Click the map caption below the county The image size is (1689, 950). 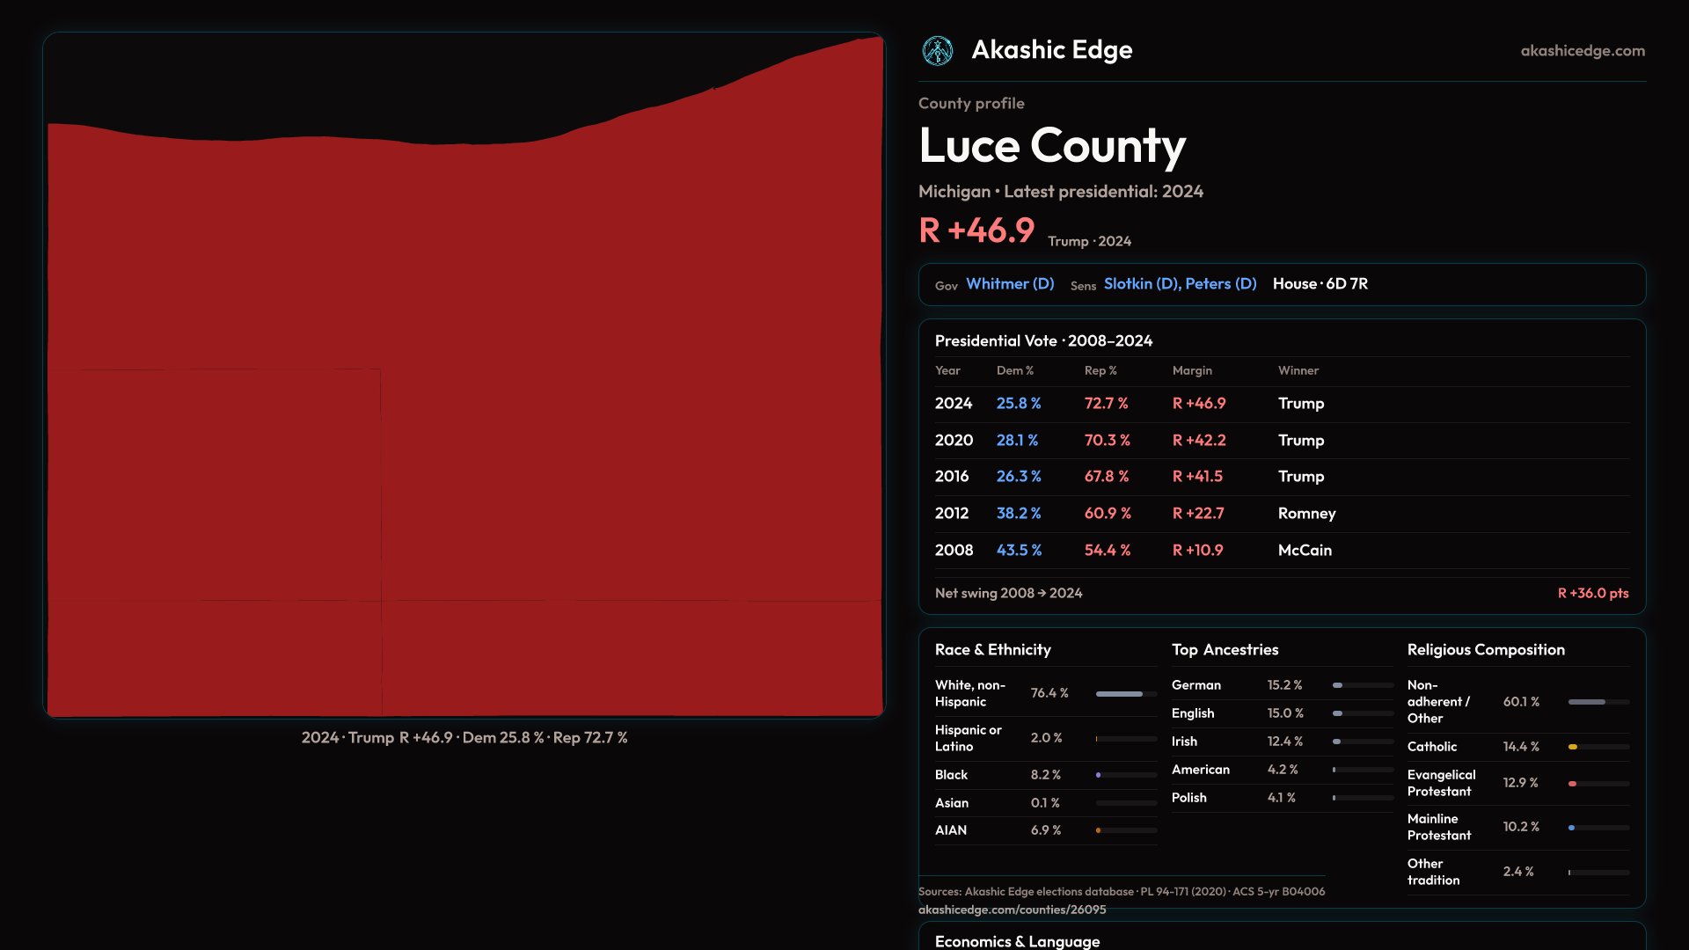pos(464,738)
